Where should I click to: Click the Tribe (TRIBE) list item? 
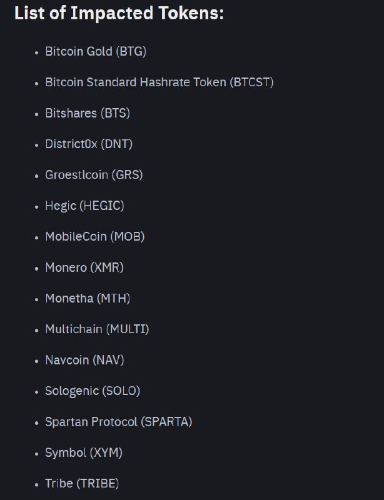click(x=82, y=484)
